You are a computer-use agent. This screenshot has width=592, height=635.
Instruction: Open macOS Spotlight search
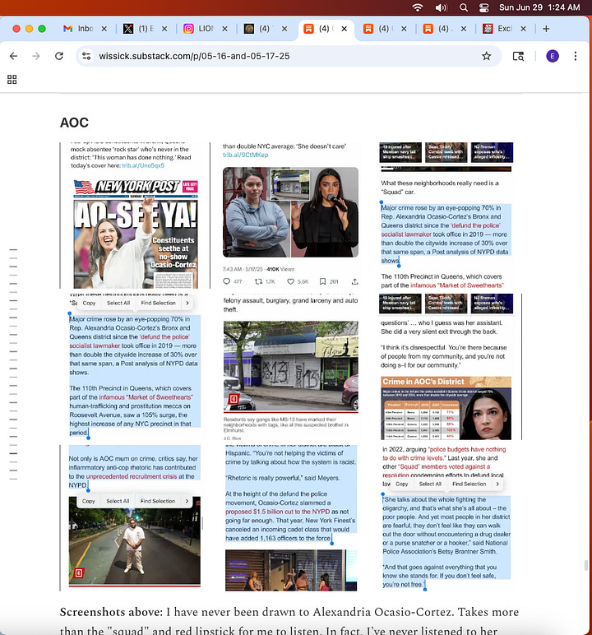(x=464, y=7)
